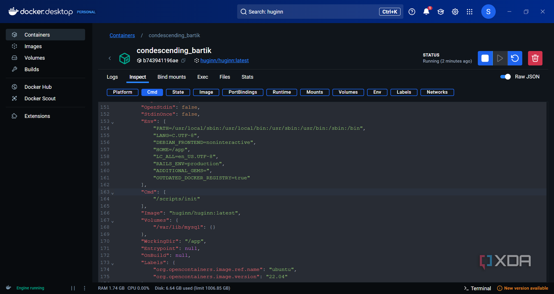Restart the container with the restart icon
Screen dimensions: 554x294
click(x=515, y=58)
